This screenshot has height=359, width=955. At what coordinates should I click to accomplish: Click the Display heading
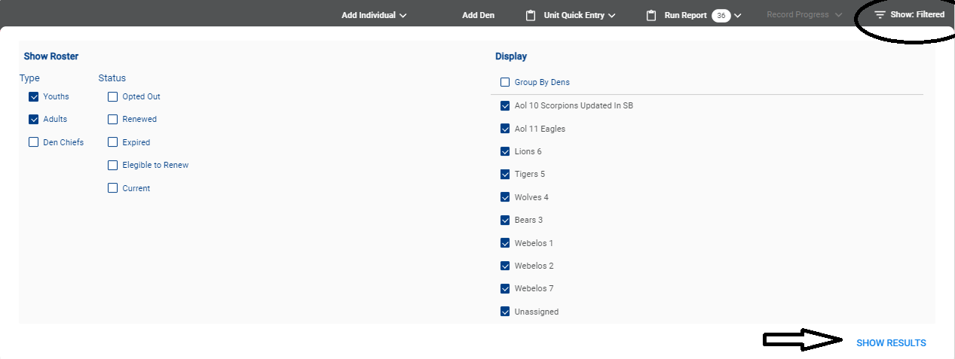(511, 56)
